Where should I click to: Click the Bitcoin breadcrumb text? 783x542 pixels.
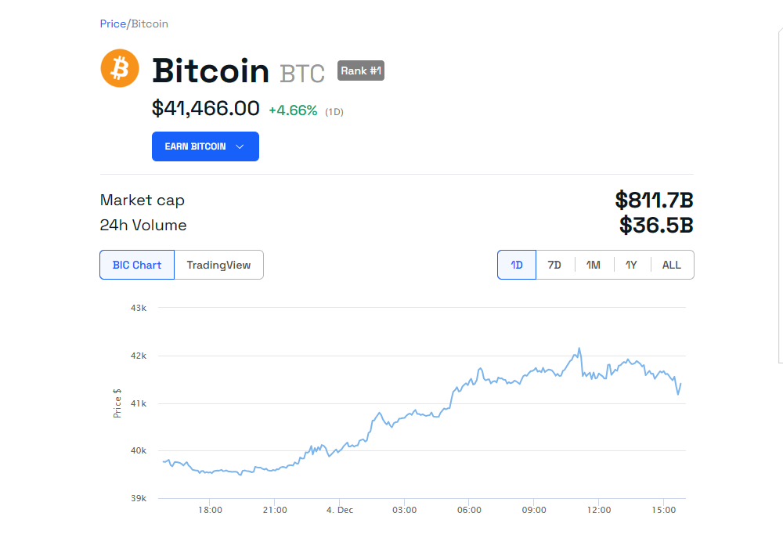(x=150, y=23)
